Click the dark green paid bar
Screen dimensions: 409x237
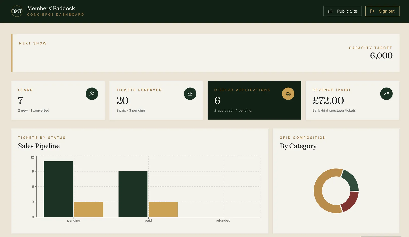click(x=133, y=194)
